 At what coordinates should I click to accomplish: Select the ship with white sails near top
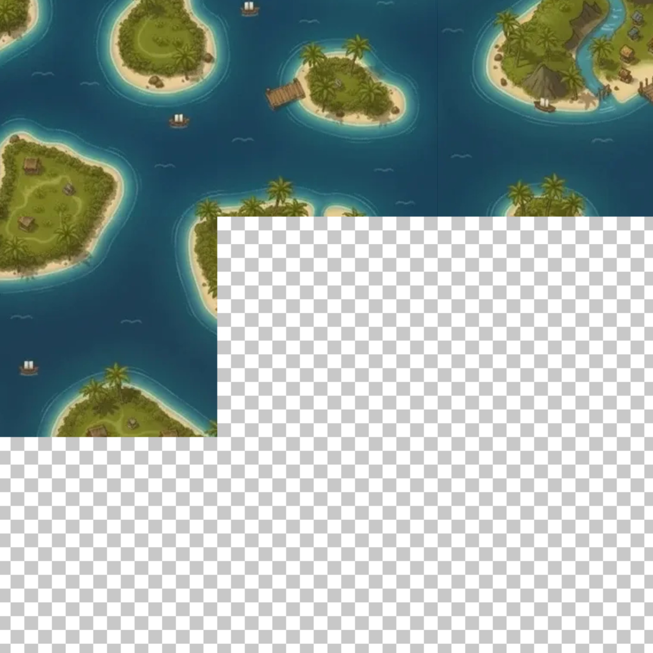point(249,8)
